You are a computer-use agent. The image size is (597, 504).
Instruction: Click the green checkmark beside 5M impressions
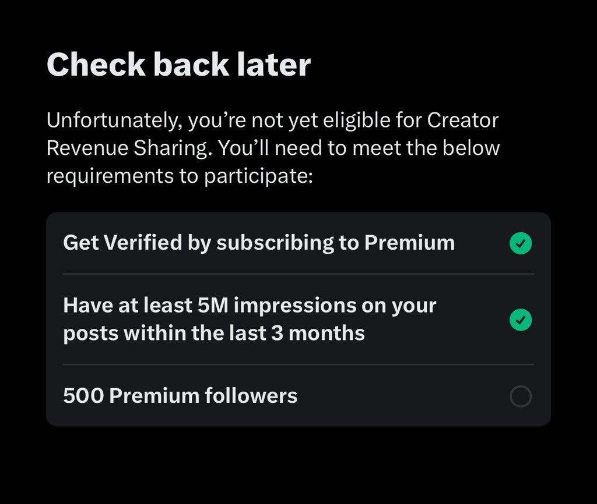pos(521,320)
